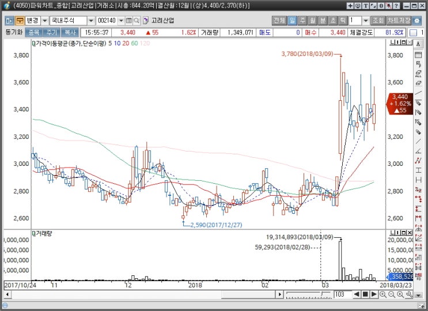Play chart backward with left arrow
Screen dimensions: 428x311
point(356,294)
